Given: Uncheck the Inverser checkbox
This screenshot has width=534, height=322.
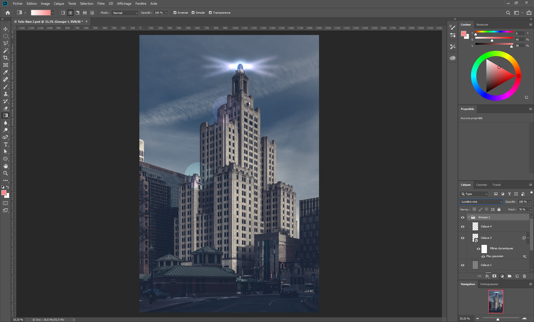Looking at the screenshot, I should [x=175, y=13].
